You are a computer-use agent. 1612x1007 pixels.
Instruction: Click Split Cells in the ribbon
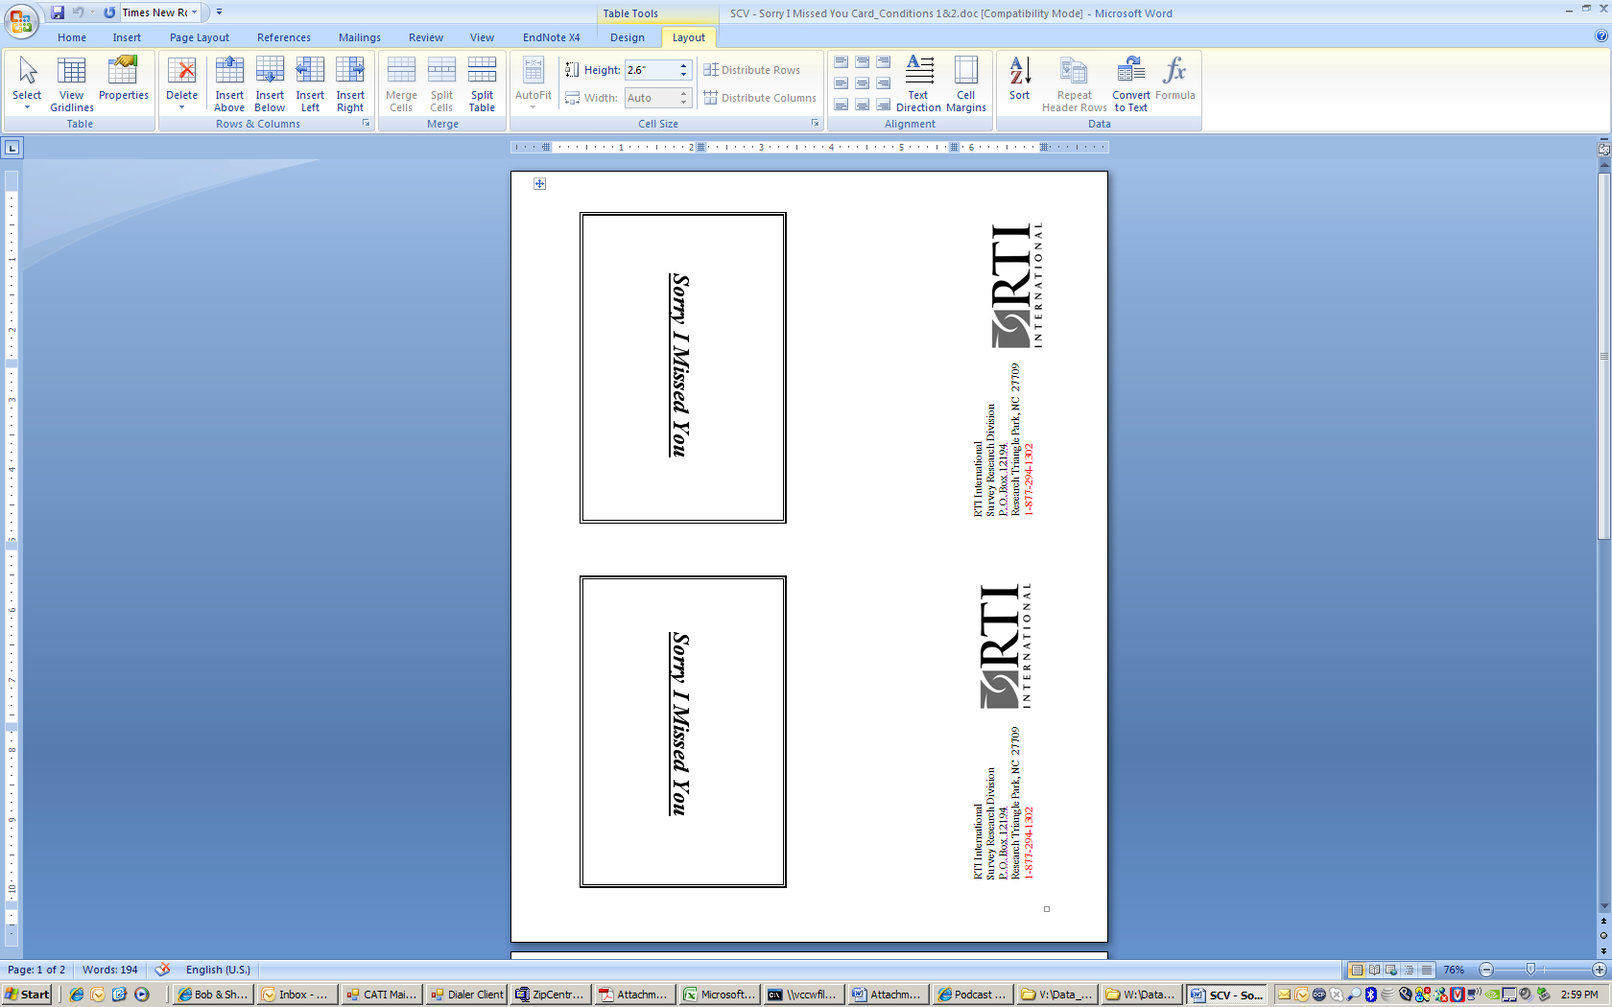(x=441, y=84)
